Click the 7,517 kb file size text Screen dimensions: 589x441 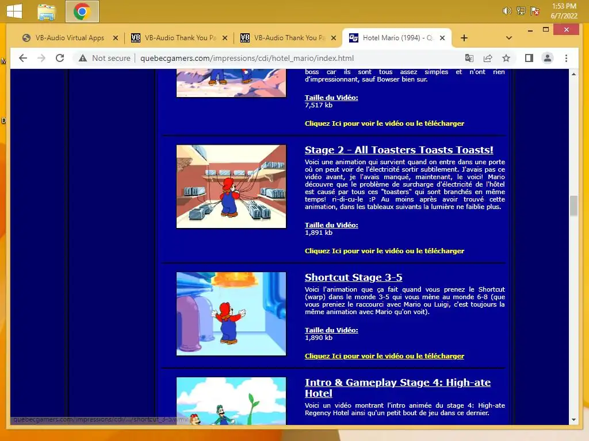pos(319,105)
